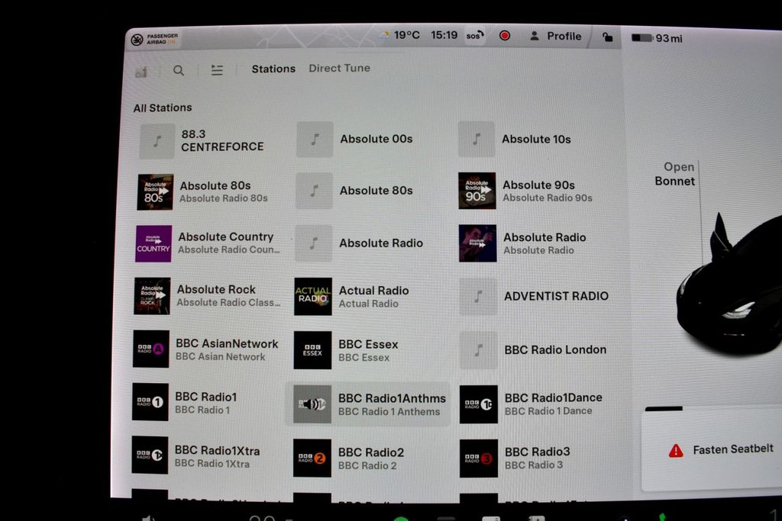Image resolution: width=782 pixels, height=521 pixels.
Task: Tap the unlocked padlock icon
Action: coord(607,37)
